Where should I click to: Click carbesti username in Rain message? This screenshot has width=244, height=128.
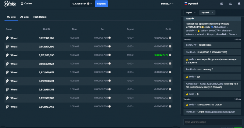click(x=200, y=34)
